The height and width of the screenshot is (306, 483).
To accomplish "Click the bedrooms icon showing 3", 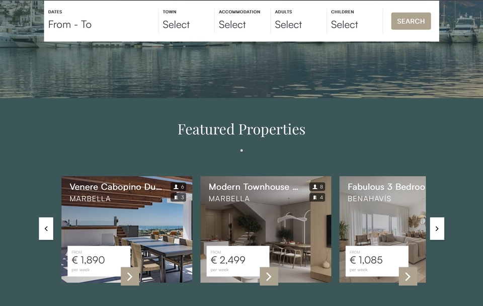I will pyautogui.click(x=178, y=197).
